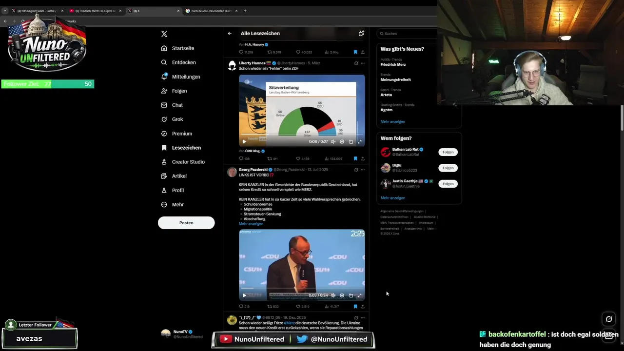Seek the Sitzverteilung video progress bar
Viewport: 624px width, 351px height.
pyautogui.click(x=302, y=135)
